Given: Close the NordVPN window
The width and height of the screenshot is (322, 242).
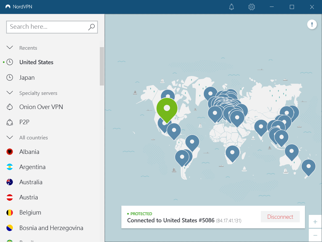Looking at the screenshot, I should 312,7.
